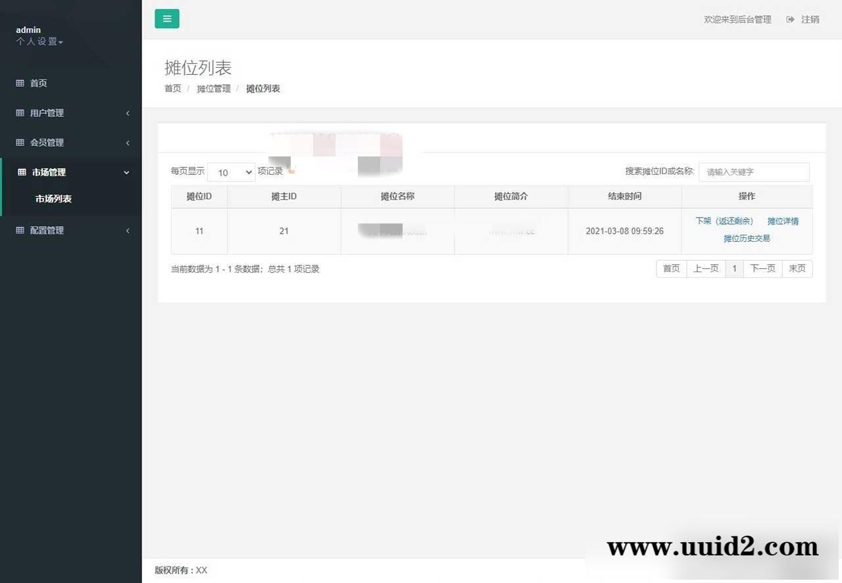This screenshot has width=842, height=583.
Task: Click the 下一页 pagination button
Action: click(x=762, y=268)
